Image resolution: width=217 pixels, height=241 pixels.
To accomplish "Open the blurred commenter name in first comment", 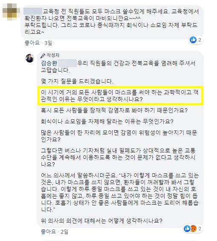I will (x=33, y=11).
